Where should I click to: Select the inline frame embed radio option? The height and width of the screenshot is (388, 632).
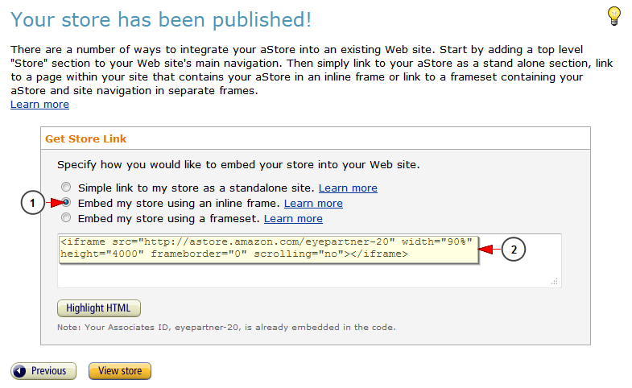point(67,202)
